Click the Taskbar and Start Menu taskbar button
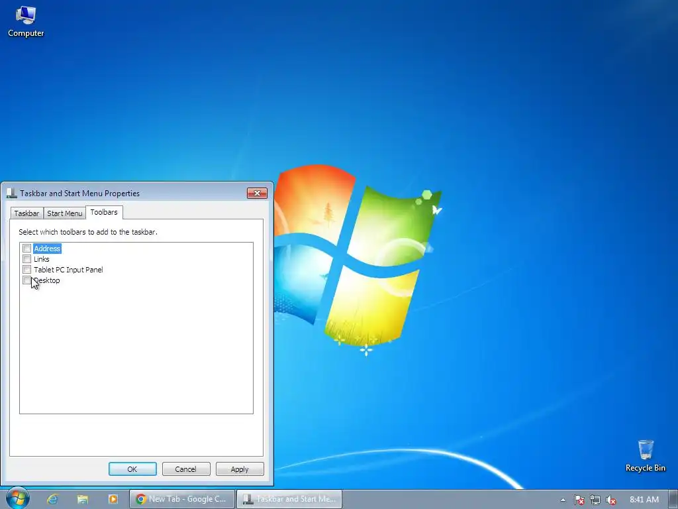Image resolution: width=678 pixels, height=509 pixels. pos(289,499)
